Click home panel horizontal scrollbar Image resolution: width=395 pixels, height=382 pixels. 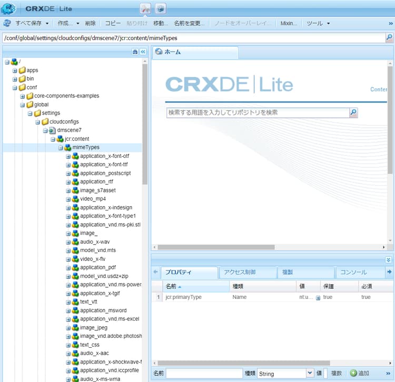[x=216, y=247]
